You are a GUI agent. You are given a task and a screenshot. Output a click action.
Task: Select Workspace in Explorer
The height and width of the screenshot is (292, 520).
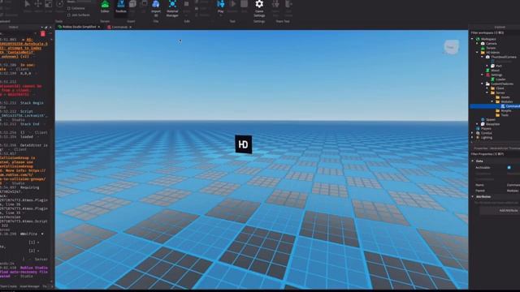pos(488,39)
